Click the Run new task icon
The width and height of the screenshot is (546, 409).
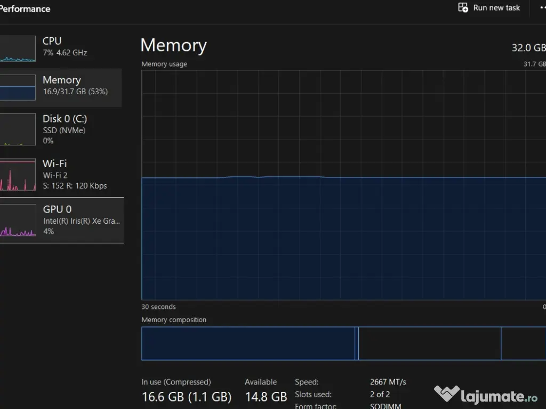tap(463, 7)
